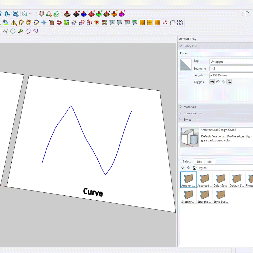Collapse the Entity Info panel
This screenshot has width=253, height=253.
(181, 46)
